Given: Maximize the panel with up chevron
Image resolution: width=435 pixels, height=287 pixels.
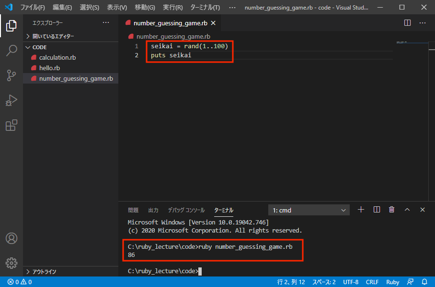Looking at the screenshot, I should [x=407, y=210].
